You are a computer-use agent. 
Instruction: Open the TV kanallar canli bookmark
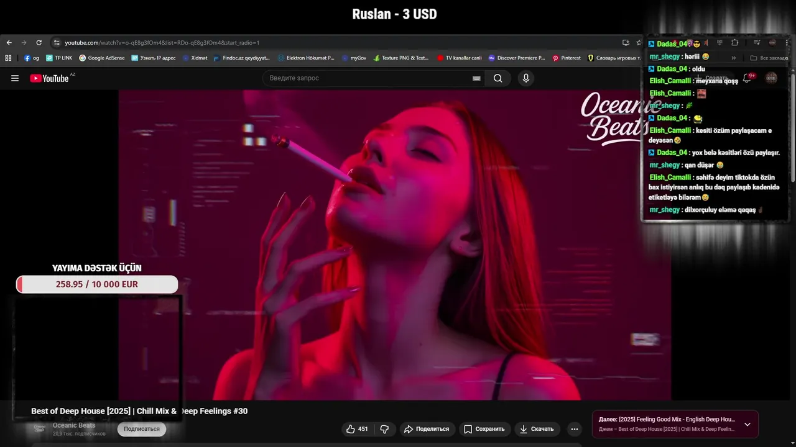coord(460,58)
